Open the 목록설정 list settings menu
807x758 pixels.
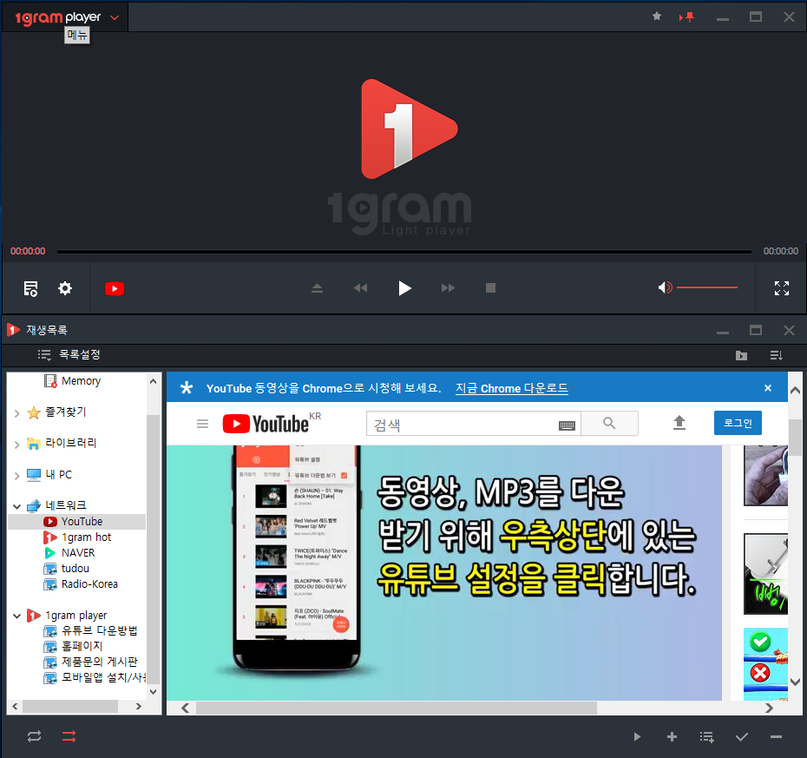(69, 354)
